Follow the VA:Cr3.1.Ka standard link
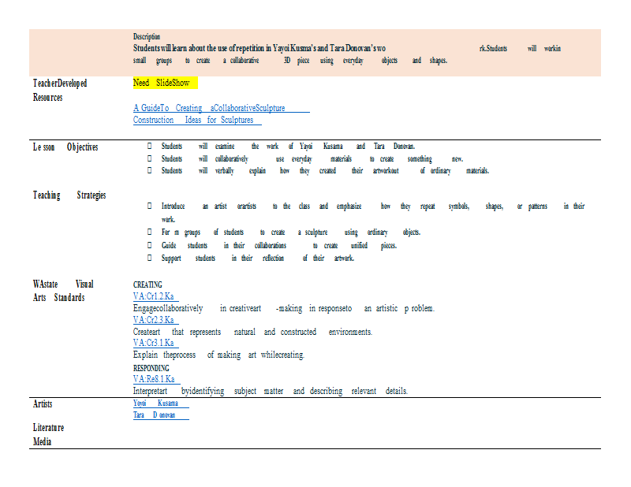The height and width of the screenshot is (487, 631). [156, 343]
